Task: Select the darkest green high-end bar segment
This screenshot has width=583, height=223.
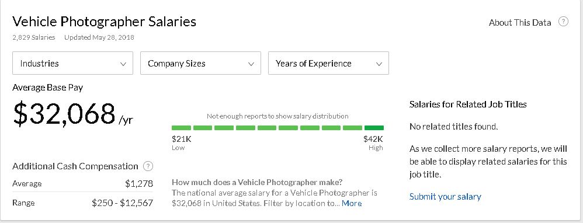Action: point(374,128)
